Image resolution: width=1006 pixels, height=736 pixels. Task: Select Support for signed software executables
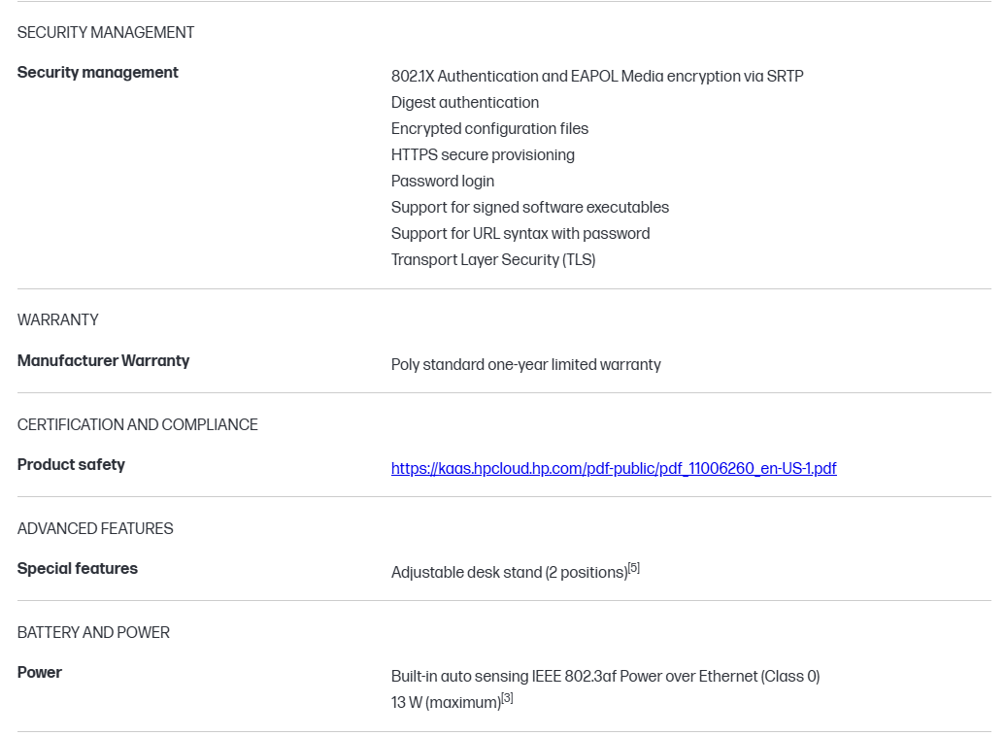point(529,207)
